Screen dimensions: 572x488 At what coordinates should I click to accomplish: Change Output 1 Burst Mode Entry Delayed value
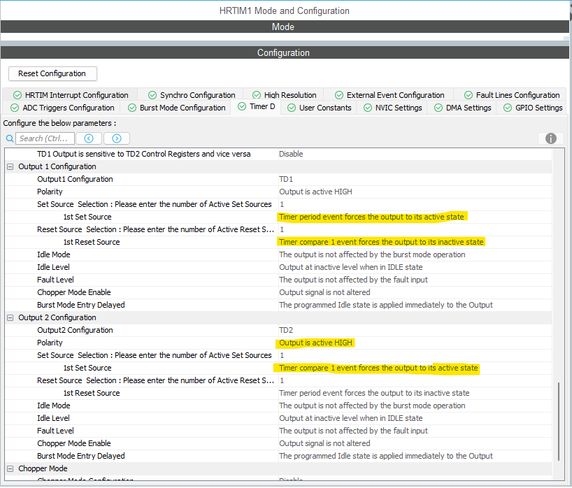tap(415, 305)
